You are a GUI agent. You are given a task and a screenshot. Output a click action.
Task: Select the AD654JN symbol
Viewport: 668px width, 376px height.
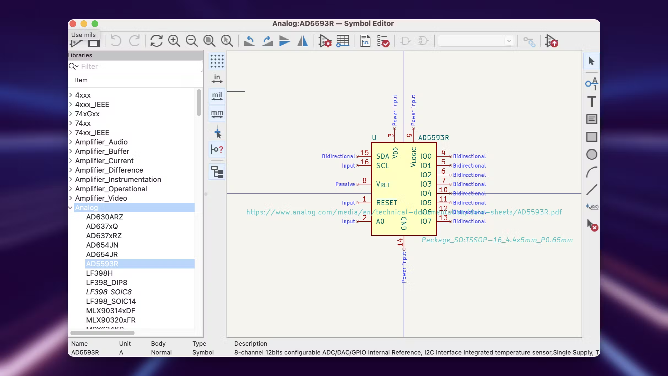coord(102,245)
